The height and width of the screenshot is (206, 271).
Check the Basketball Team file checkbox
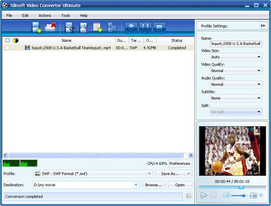click(x=8, y=48)
